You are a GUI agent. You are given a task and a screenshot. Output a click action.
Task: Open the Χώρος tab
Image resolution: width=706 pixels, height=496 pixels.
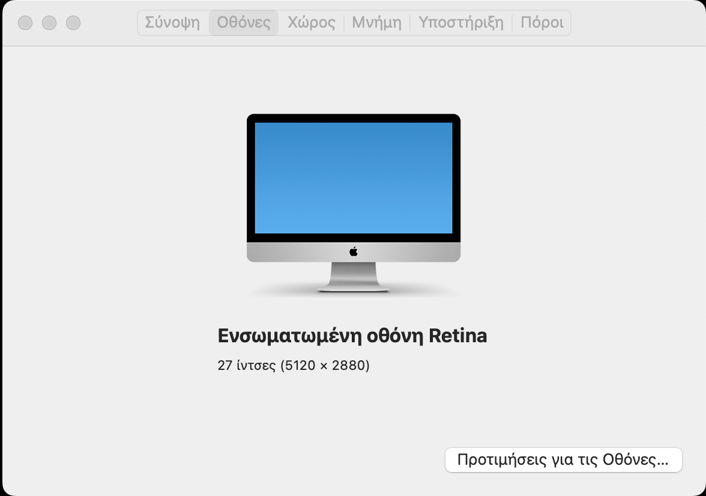click(x=311, y=23)
